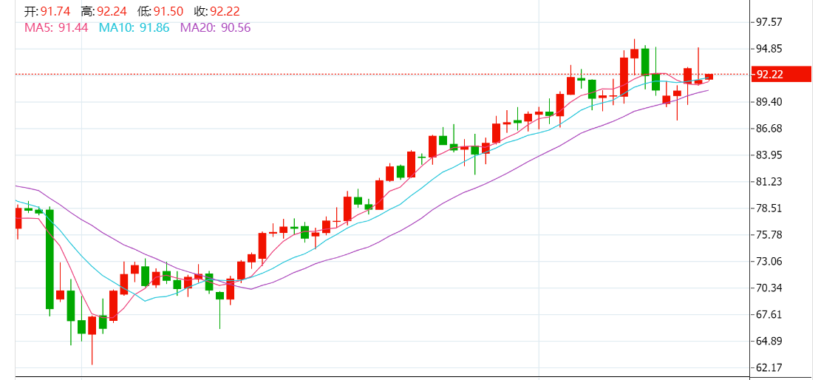
Task: Click the red current price tag 92.22
Action: 780,75
